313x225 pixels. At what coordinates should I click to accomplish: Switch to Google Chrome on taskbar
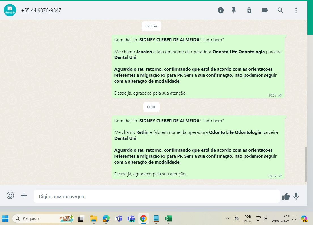(x=144, y=218)
